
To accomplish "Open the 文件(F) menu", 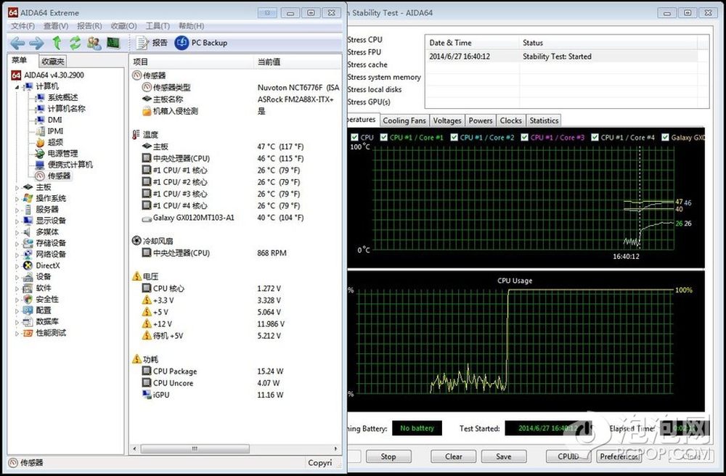I will (23, 26).
